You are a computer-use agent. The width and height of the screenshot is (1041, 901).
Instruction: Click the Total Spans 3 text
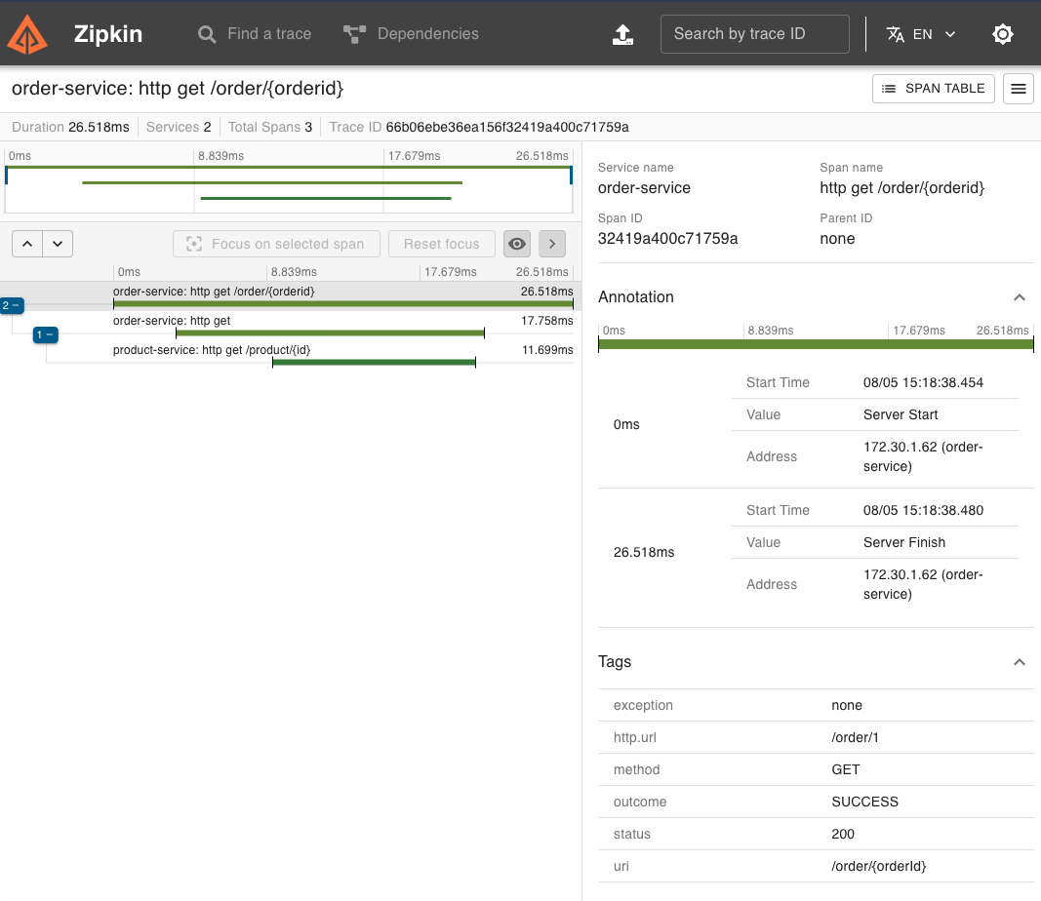(269, 127)
